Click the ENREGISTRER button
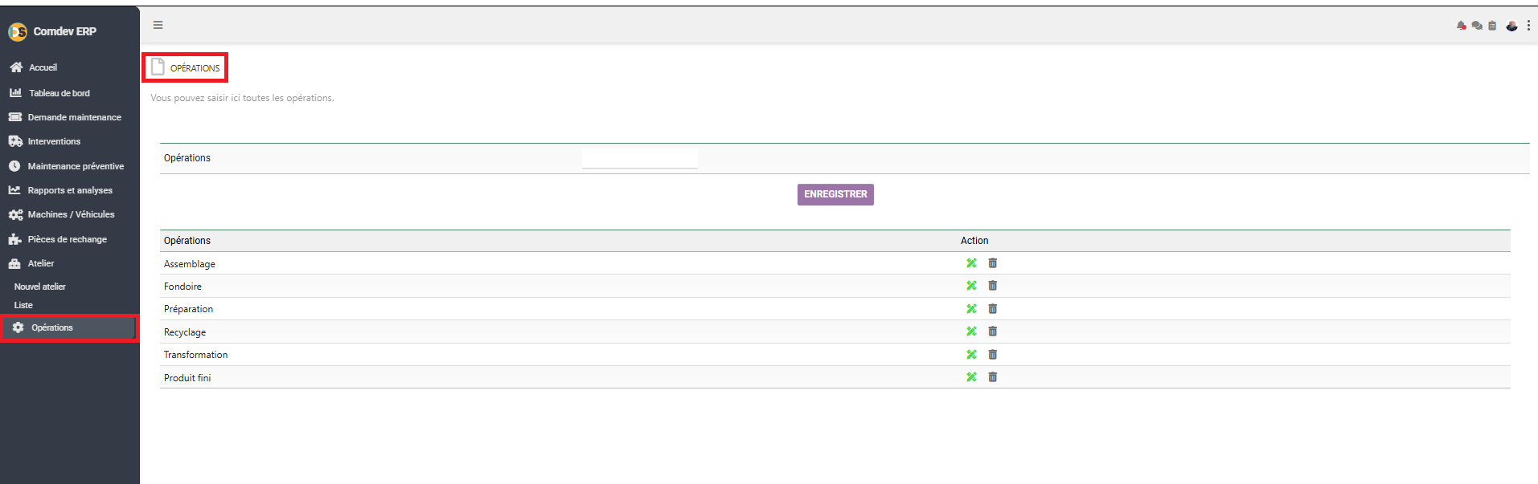The image size is (1538, 484). coord(835,194)
